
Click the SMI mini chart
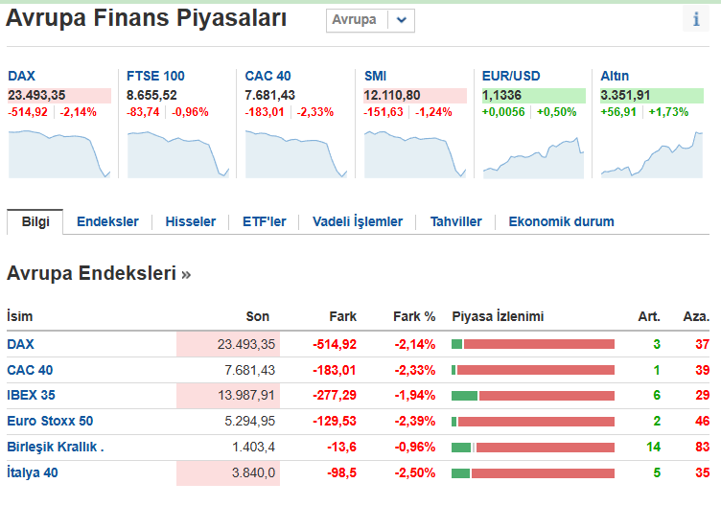(x=414, y=153)
